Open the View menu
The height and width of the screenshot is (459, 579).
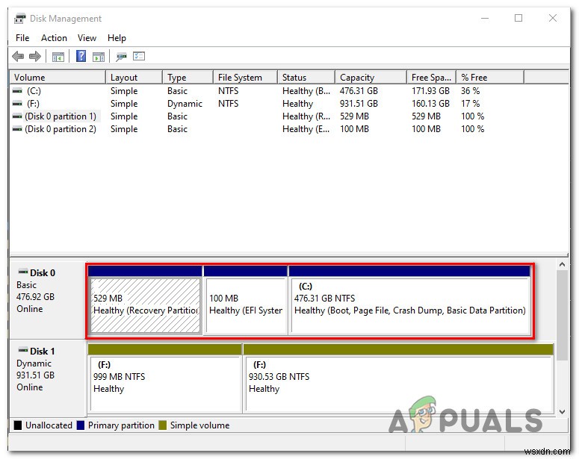click(x=87, y=38)
